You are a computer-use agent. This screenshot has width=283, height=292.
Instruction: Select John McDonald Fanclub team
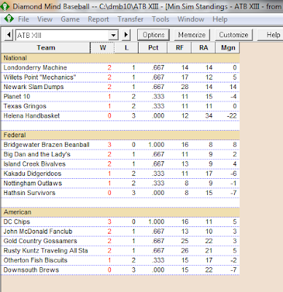[x=120, y=231]
